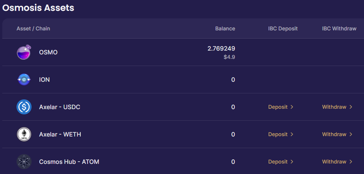364x174 pixels.
Task: Click the Asset / Chain column header
Action: (33, 28)
